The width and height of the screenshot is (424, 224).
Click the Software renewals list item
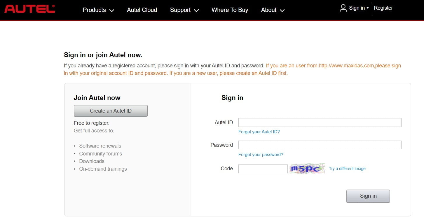(x=100, y=146)
